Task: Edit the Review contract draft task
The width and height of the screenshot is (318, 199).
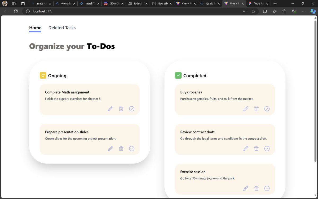Action: 246,149
